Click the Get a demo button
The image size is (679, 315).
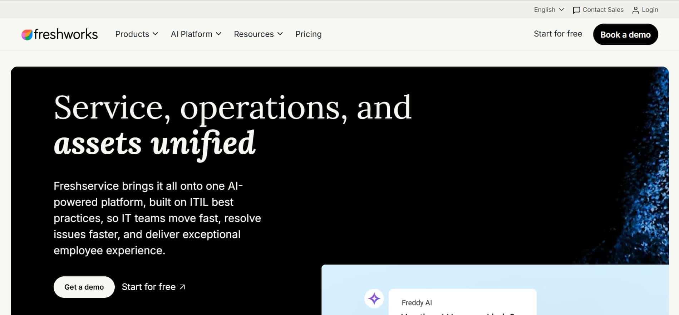tap(84, 287)
